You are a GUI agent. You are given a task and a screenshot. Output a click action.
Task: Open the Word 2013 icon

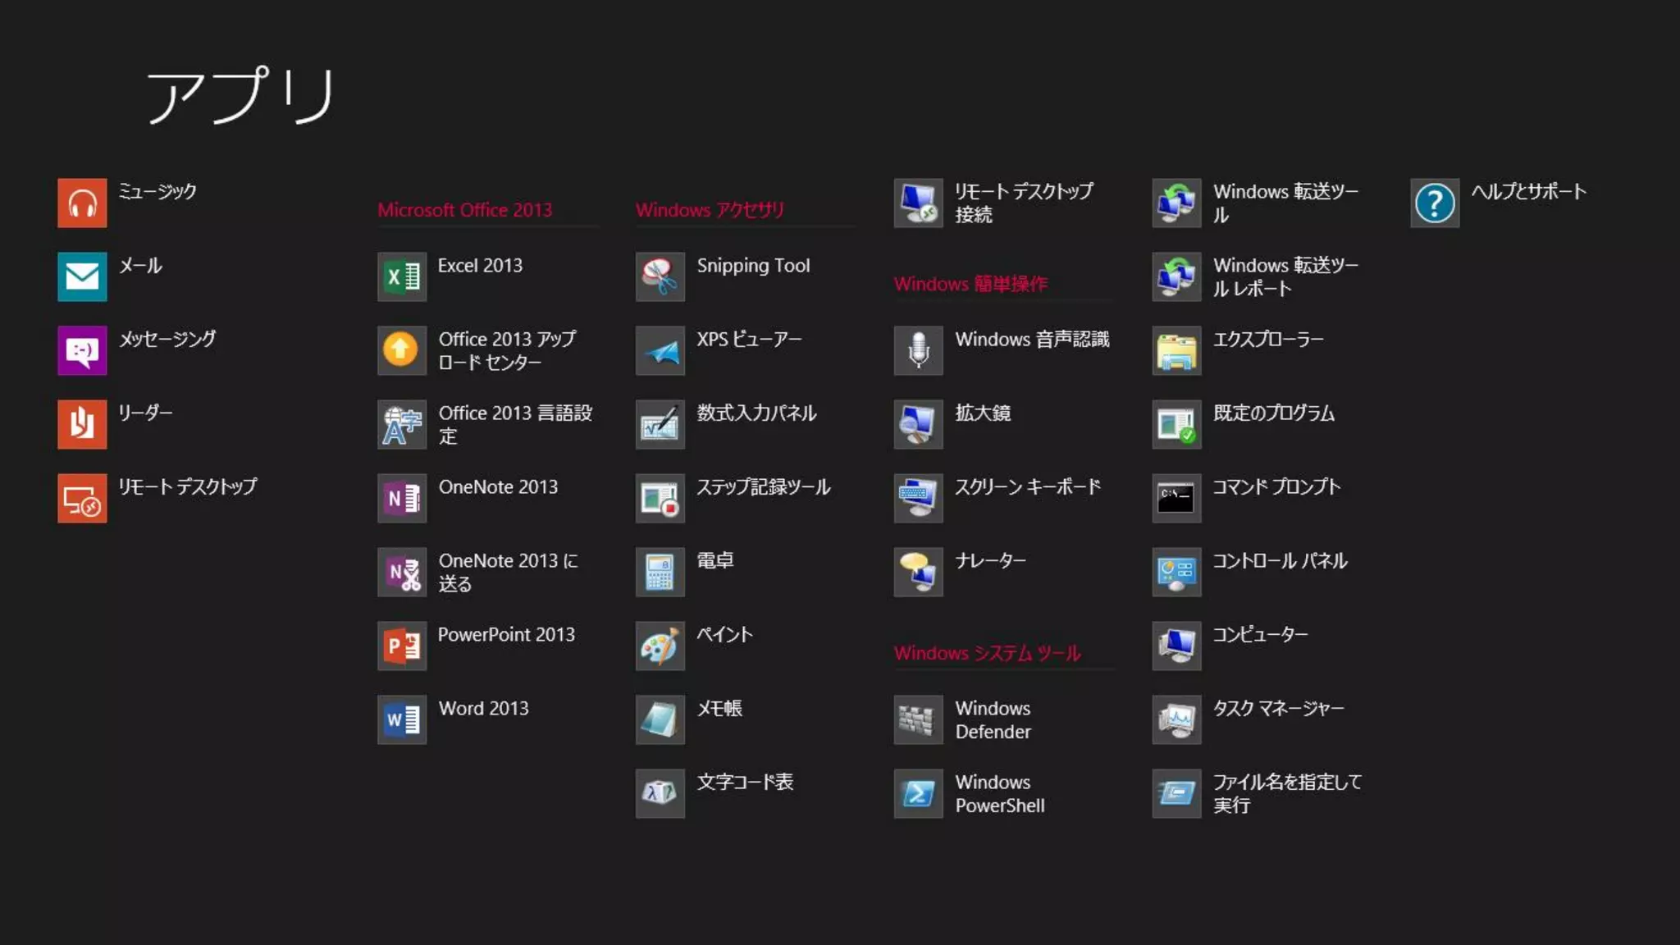point(402,719)
